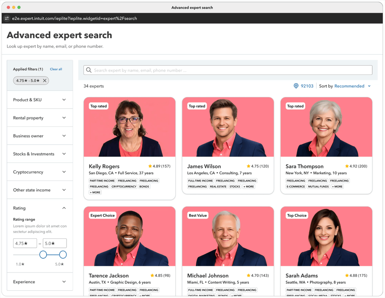Clear all applied filters
The image size is (385, 298).
[56, 69]
